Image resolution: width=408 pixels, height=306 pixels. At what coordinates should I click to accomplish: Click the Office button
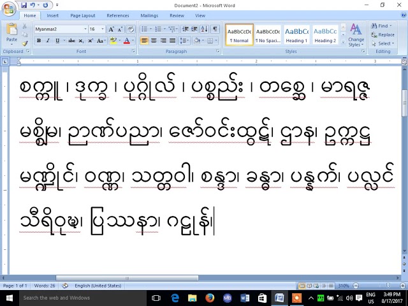tap(9, 9)
